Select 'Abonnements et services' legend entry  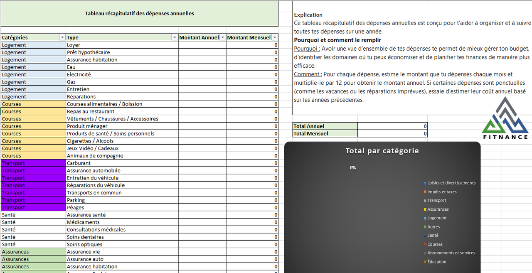(449, 253)
